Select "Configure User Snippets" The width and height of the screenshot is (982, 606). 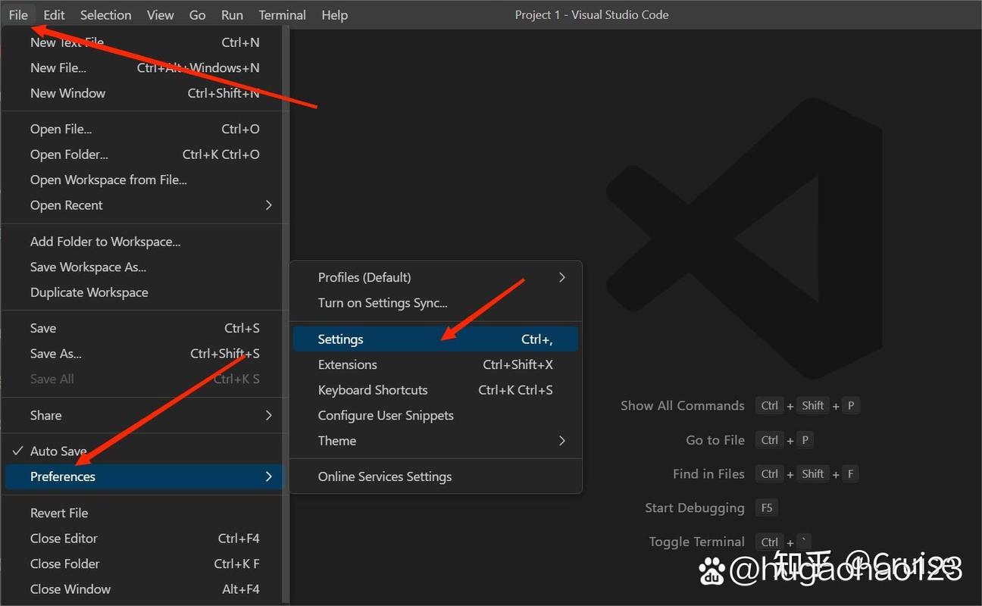pos(386,415)
